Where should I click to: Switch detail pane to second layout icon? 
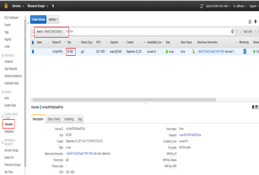pos(256,107)
